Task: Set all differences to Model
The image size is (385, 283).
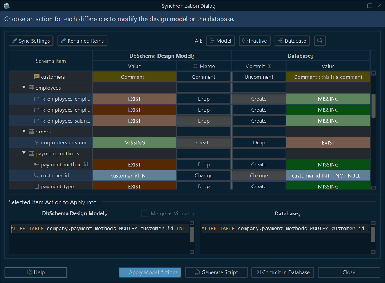Action: [x=221, y=41]
